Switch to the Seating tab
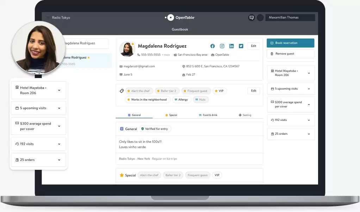Image resolution: width=360 pixels, height=212 pixels. tap(245, 115)
